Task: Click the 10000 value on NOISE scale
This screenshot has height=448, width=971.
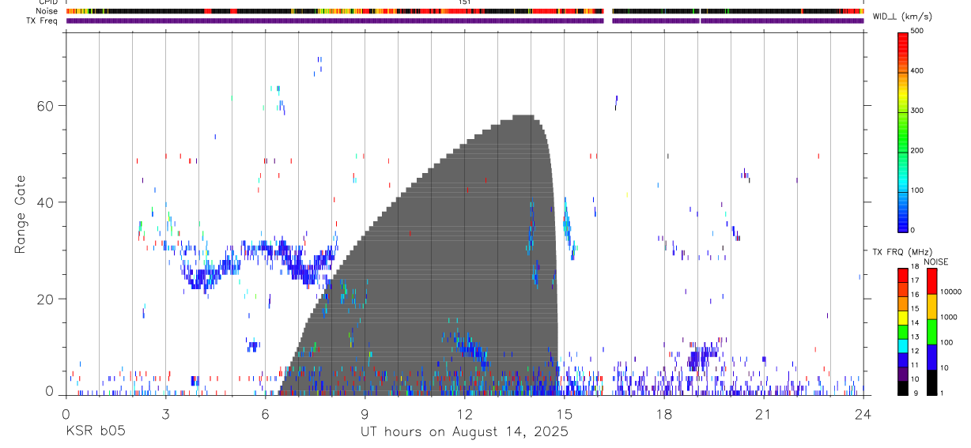Action: (x=950, y=292)
